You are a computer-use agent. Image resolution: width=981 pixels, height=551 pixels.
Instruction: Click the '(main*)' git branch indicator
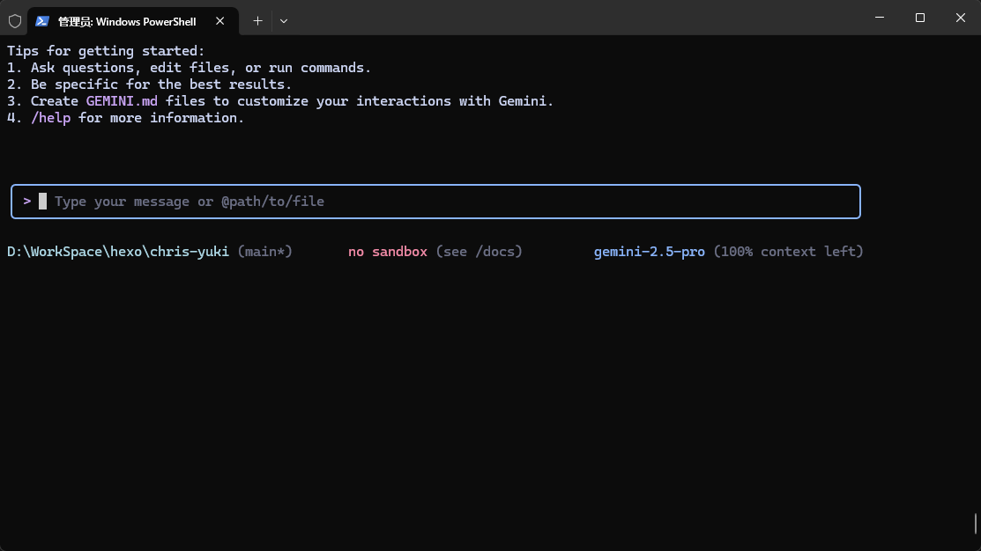click(264, 252)
